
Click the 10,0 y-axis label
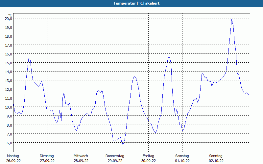coord(8,107)
